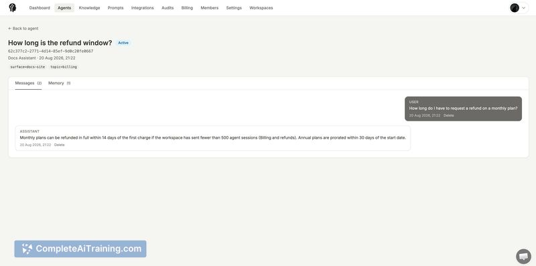Click the assistant response text
The width and height of the screenshot is (536, 266).
pos(213,138)
